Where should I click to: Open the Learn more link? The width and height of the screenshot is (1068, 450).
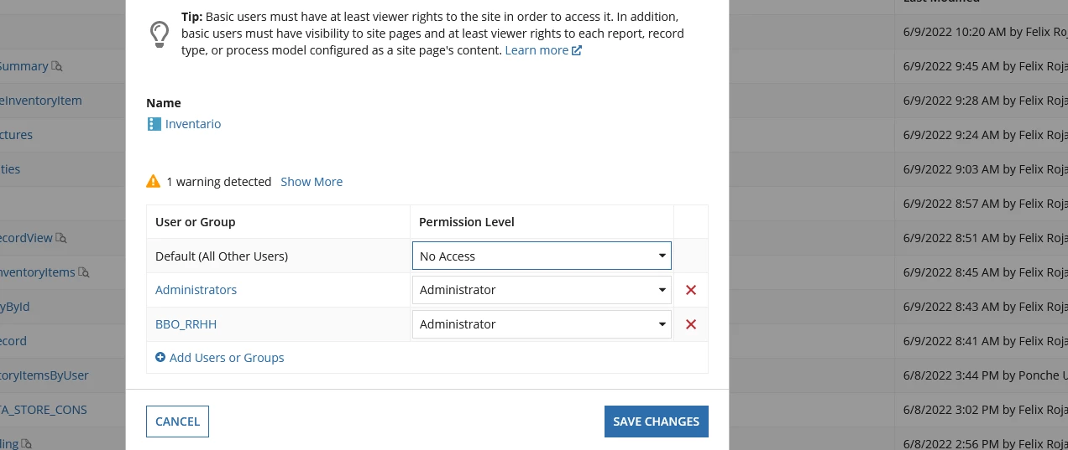537,50
